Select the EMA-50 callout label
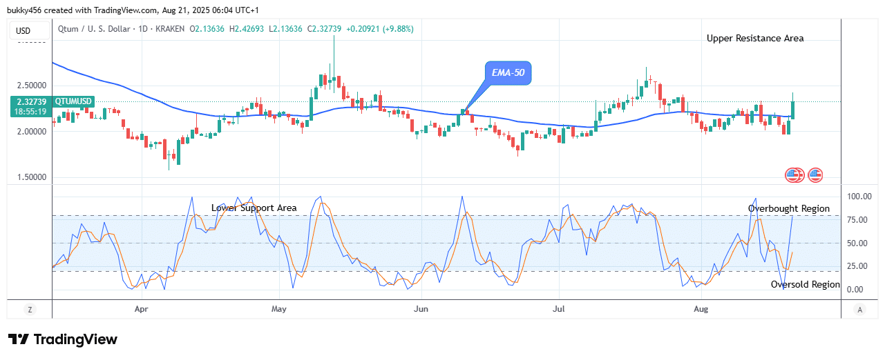Viewport: 885px width, 360px height. pyautogui.click(x=508, y=72)
